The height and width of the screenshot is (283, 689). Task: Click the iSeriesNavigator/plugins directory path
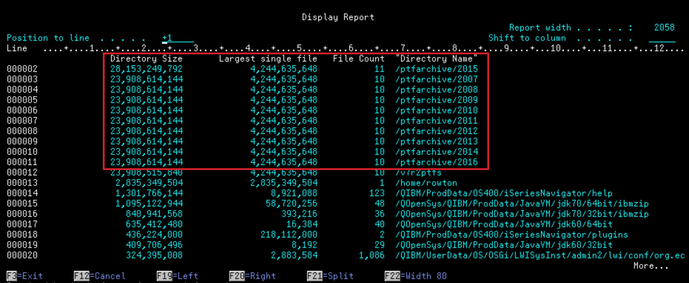point(511,235)
